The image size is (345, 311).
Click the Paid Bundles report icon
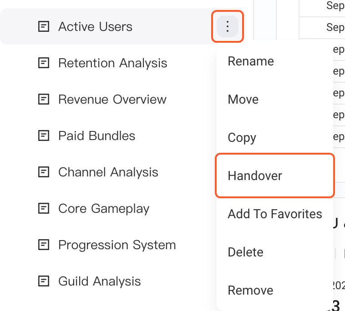[44, 135]
